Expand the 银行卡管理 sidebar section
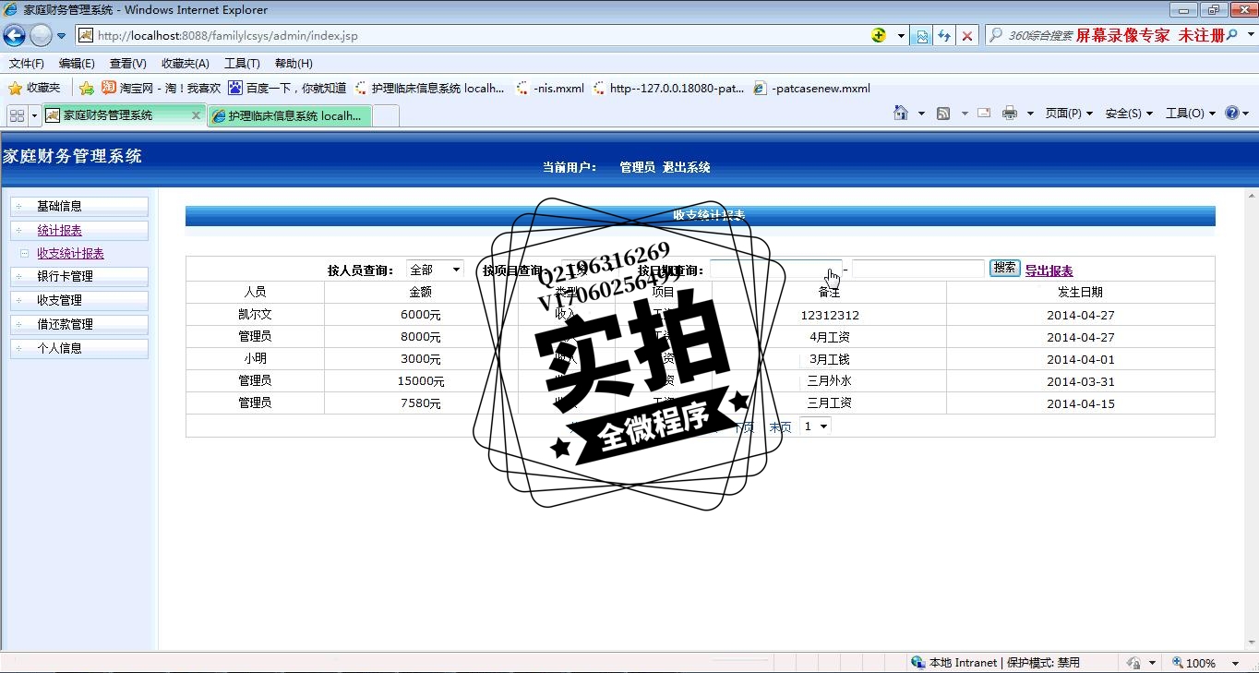1259x673 pixels. click(78, 276)
